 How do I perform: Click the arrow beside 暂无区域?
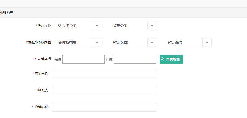(152, 43)
